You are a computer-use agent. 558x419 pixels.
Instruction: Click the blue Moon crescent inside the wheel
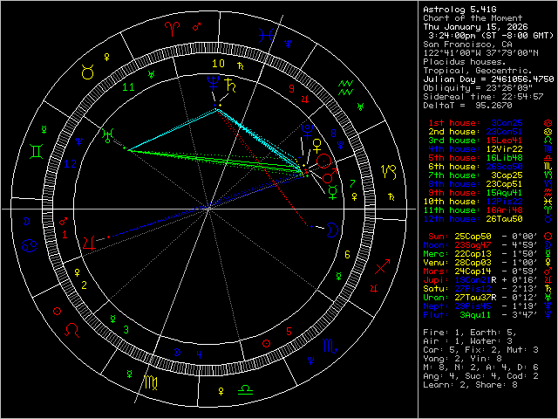click(332, 230)
